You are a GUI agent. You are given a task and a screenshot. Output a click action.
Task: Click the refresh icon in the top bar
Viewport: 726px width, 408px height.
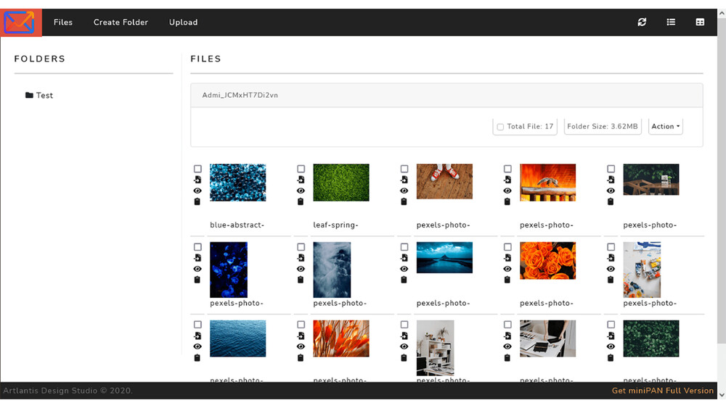642,22
